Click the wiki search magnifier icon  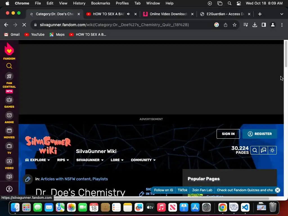click(x=255, y=150)
